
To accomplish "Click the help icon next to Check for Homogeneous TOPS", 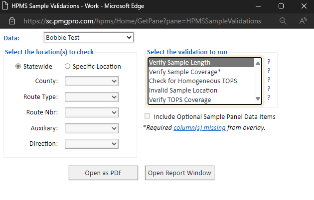I will [x=269, y=80].
